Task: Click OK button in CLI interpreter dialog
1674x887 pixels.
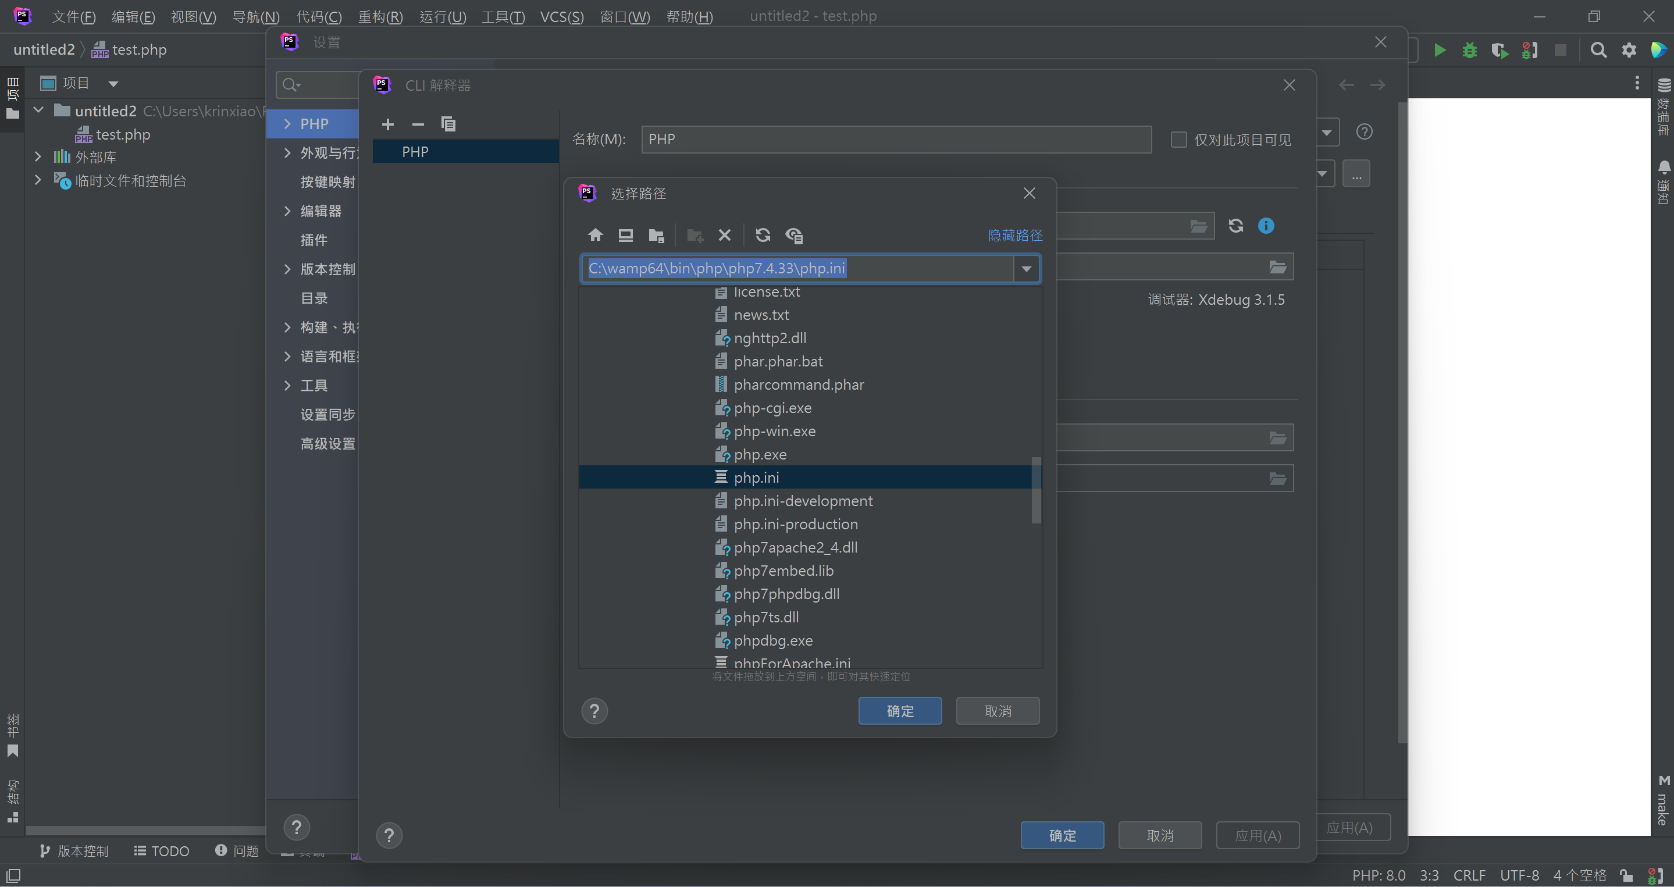Action: 1063,836
